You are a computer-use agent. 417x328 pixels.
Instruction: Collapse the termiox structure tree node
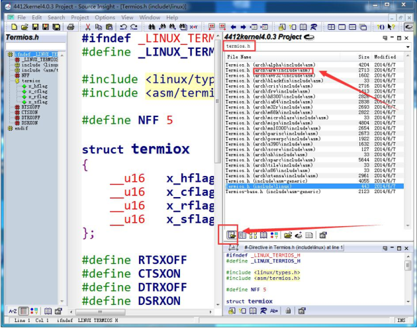pyautogui.click(x=17, y=81)
